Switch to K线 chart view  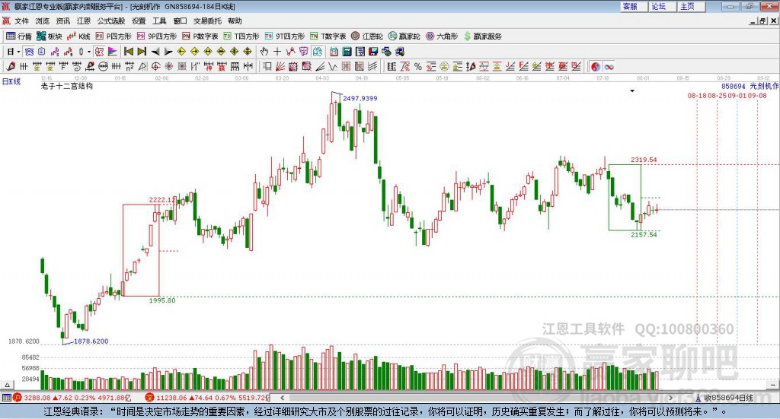point(78,37)
